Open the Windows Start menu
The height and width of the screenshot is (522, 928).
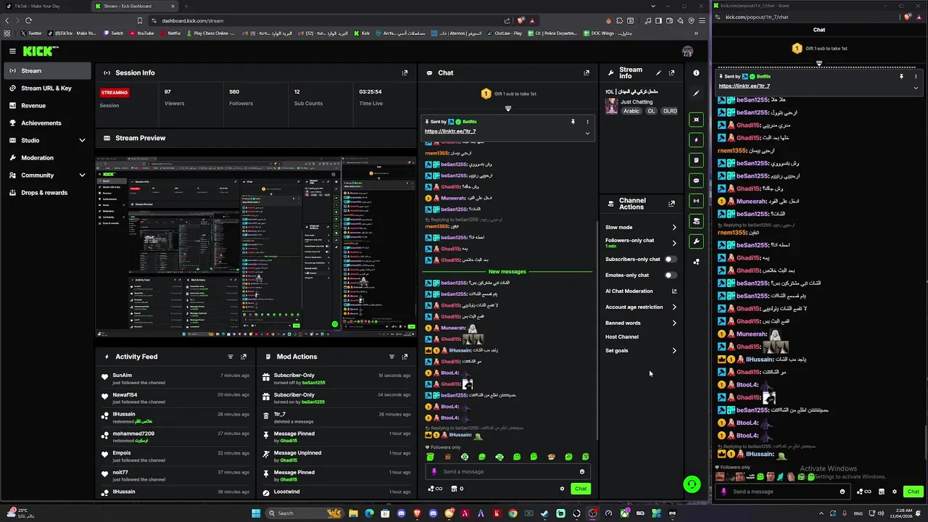click(x=255, y=513)
